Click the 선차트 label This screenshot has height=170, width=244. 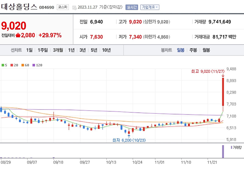click(16, 50)
